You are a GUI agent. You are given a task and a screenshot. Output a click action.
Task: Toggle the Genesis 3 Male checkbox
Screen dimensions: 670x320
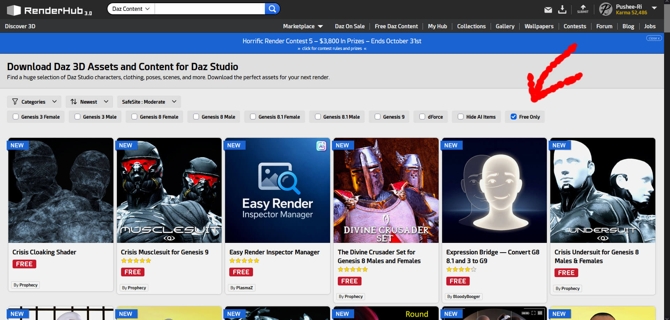pos(77,117)
